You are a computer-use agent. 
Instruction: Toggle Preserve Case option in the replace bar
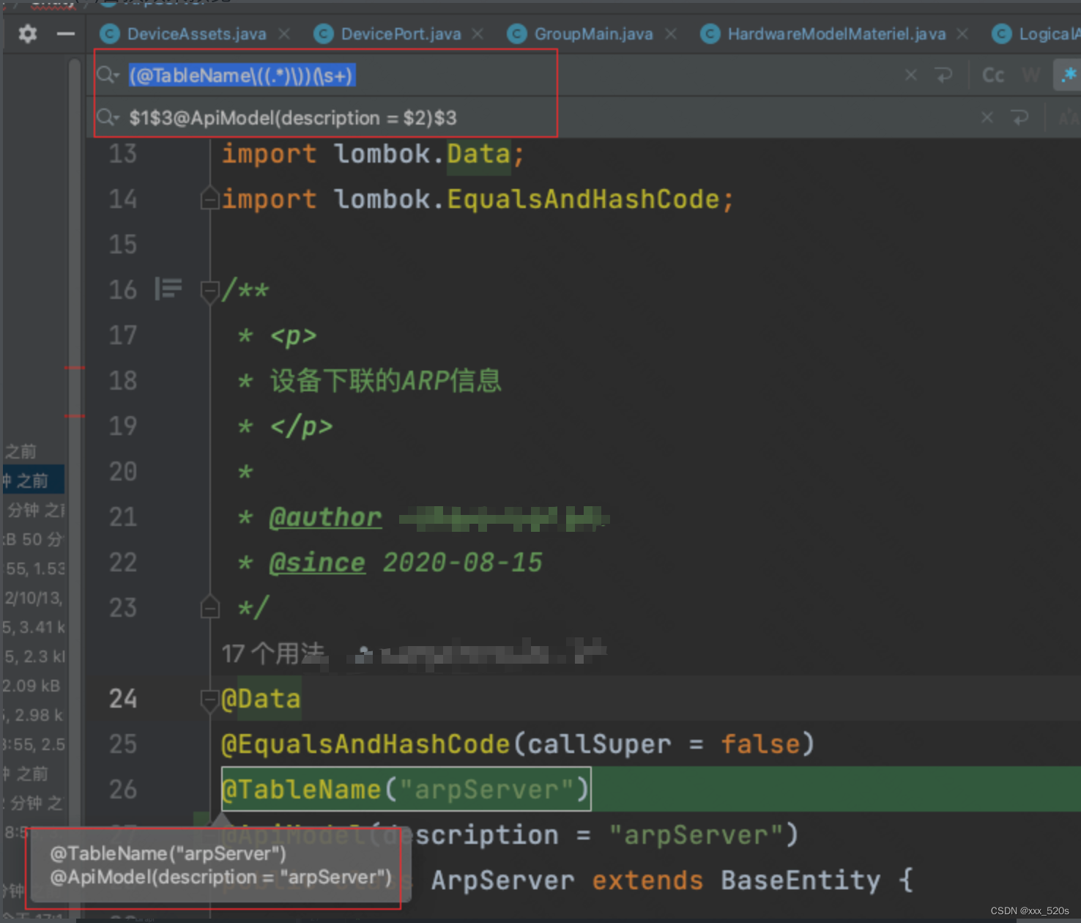pos(1069,117)
